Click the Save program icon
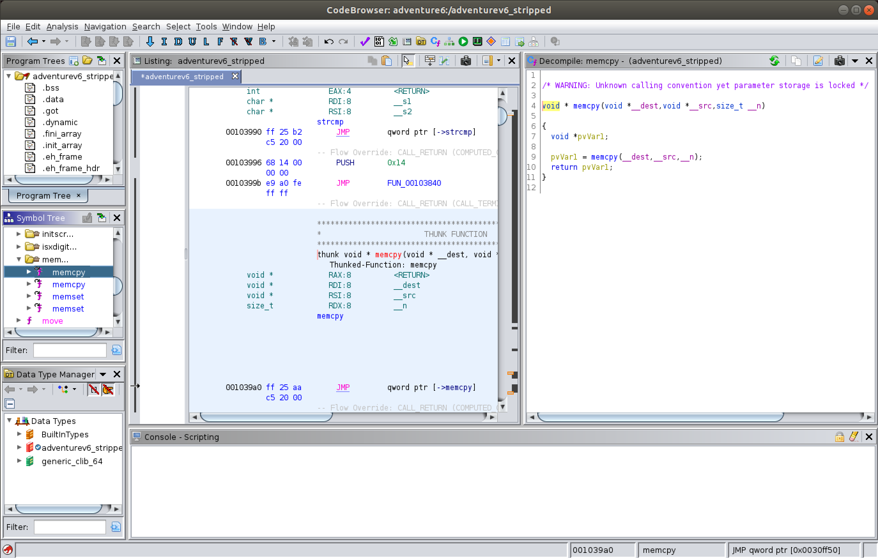Image resolution: width=878 pixels, height=558 pixels. click(11, 41)
